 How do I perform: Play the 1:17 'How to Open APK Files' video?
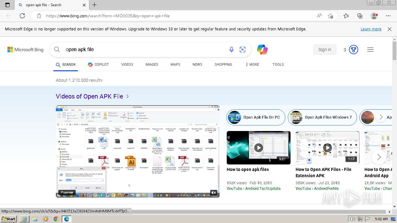click(x=328, y=148)
